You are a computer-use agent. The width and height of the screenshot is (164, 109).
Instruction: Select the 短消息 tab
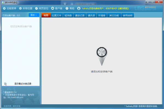[68, 16]
